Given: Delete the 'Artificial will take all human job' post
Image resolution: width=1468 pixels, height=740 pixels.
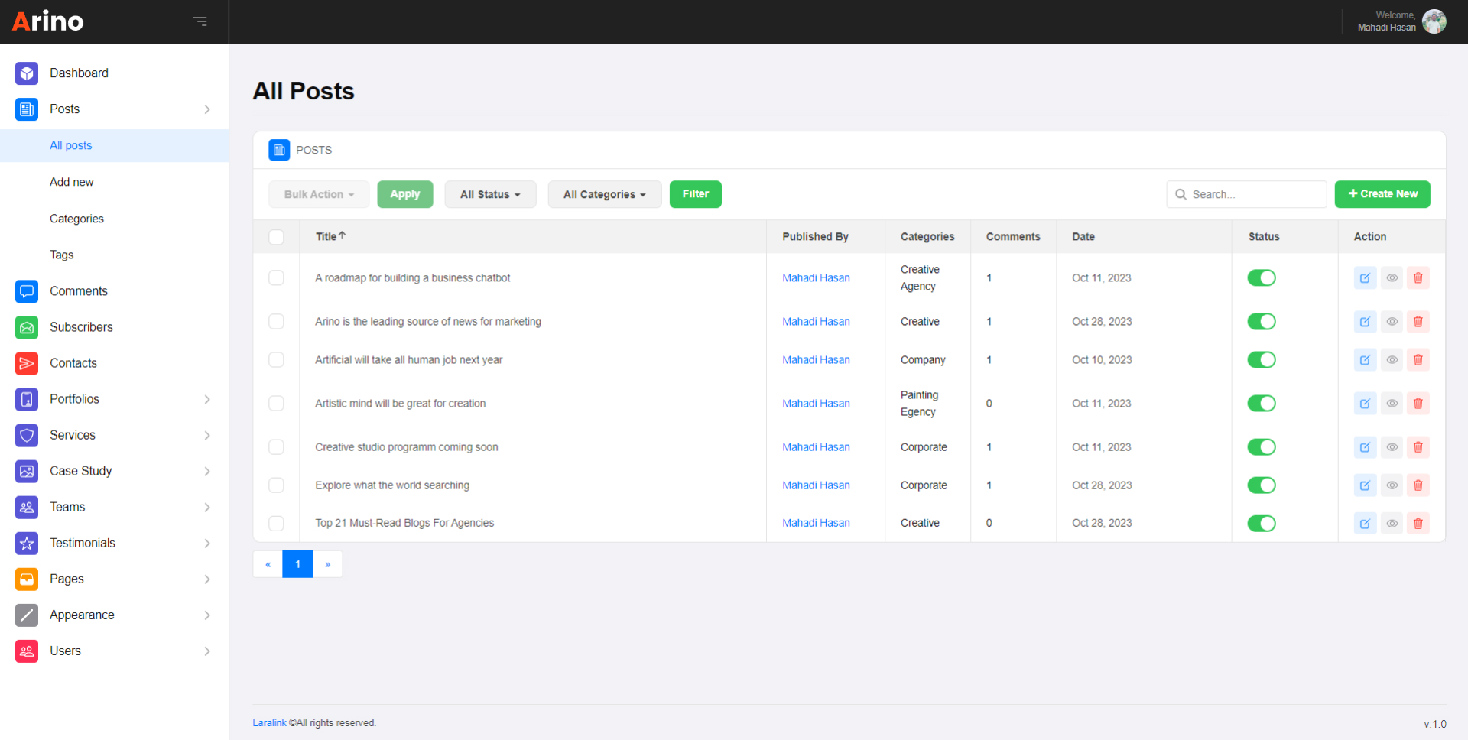Looking at the screenshot, I should click(x=1418, y=360).
